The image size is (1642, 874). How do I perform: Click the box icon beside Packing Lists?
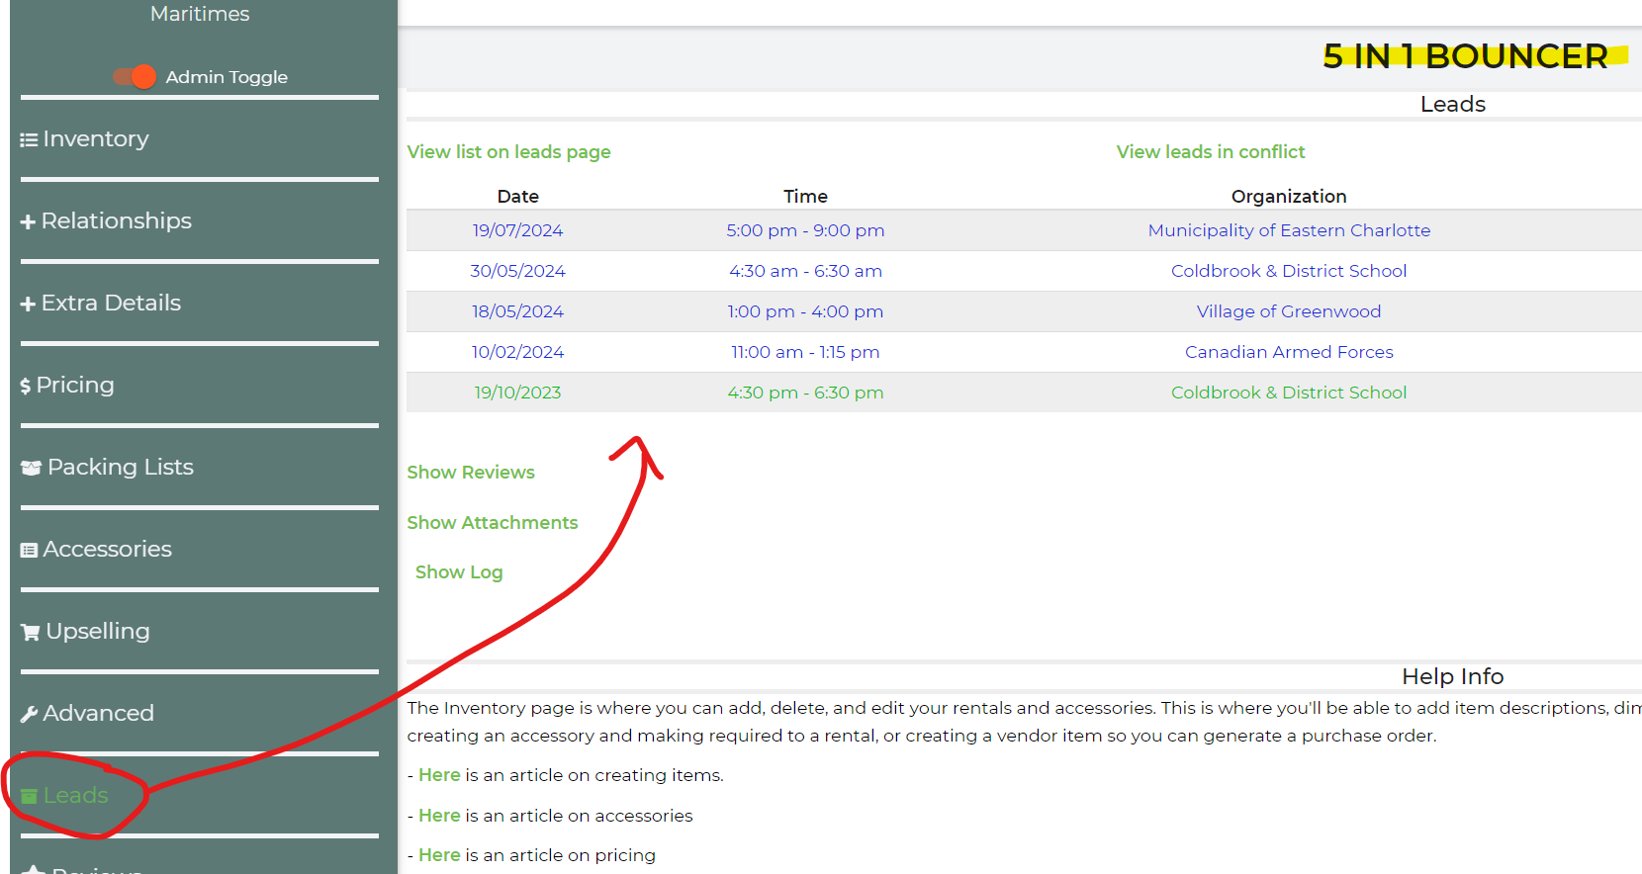click(x=32, y=469)
